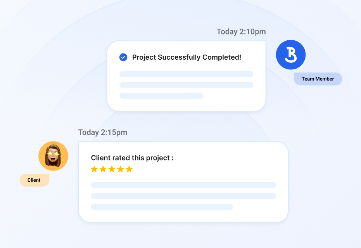Click the blue B logo avatar
Image resolution: width=361 pixels, height=248 pixels.
click(x=291, y=55)
